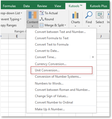
Task: Expand the Prevent Typing dropdown
Action: [x=20, y=19]
